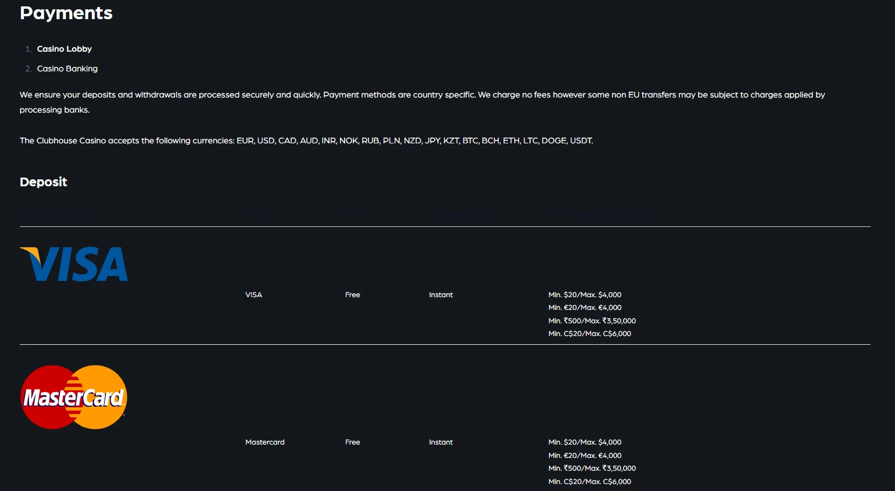
Task: Click Mastercard limit 'Min. C$20/Max. C$6,000'
Action: (x=590, y=482)
